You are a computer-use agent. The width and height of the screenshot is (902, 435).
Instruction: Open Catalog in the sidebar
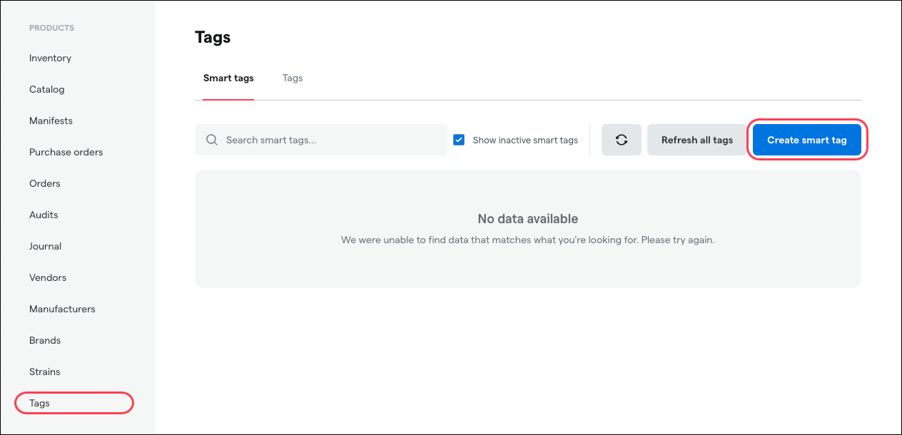click(47, 89)
